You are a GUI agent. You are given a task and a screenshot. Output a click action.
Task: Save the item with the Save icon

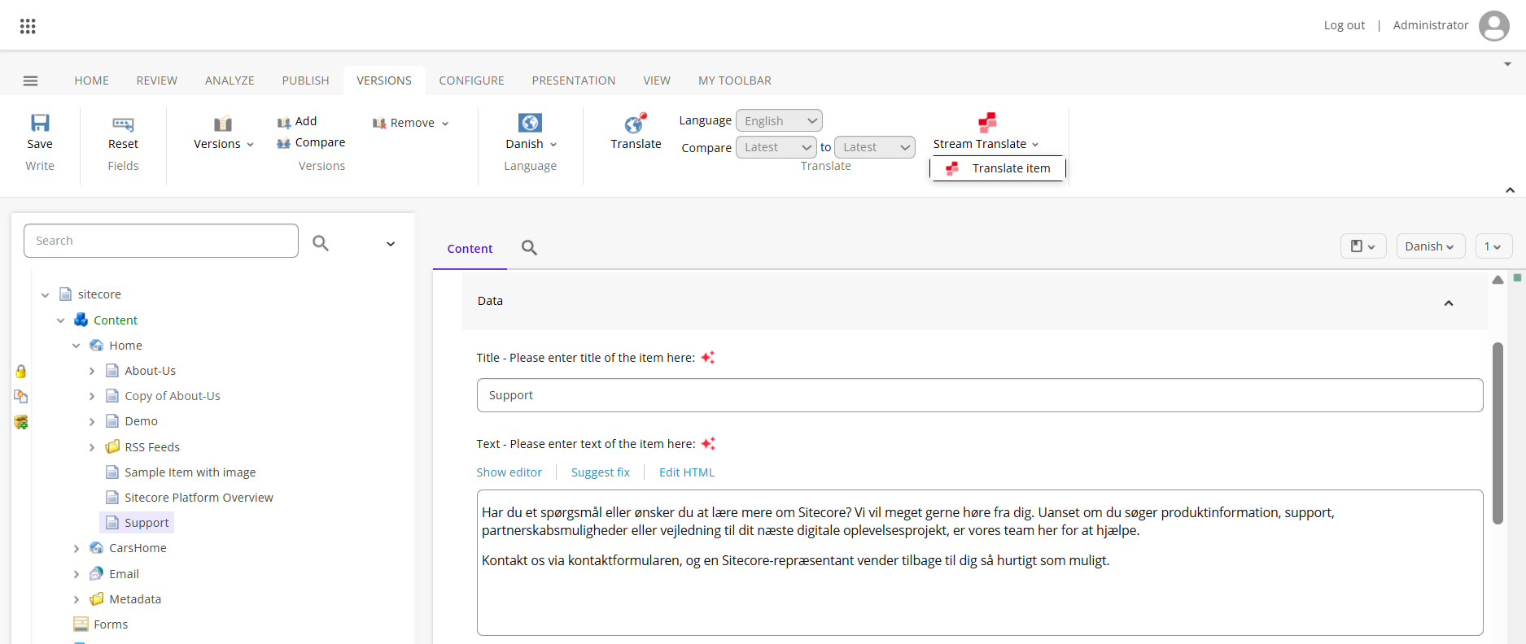point(40,123)
